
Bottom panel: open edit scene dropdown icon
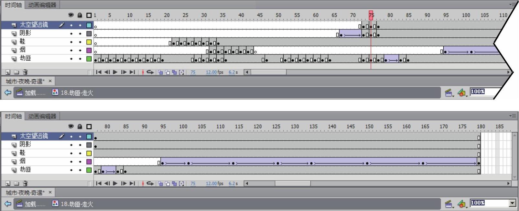449,204
